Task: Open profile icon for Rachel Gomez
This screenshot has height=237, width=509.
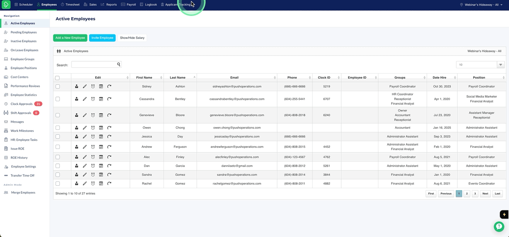Action: (x=76, y=184)
